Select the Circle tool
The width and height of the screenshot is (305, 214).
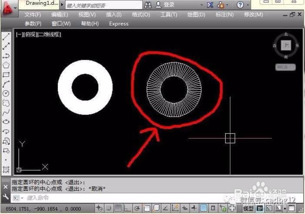6,93
